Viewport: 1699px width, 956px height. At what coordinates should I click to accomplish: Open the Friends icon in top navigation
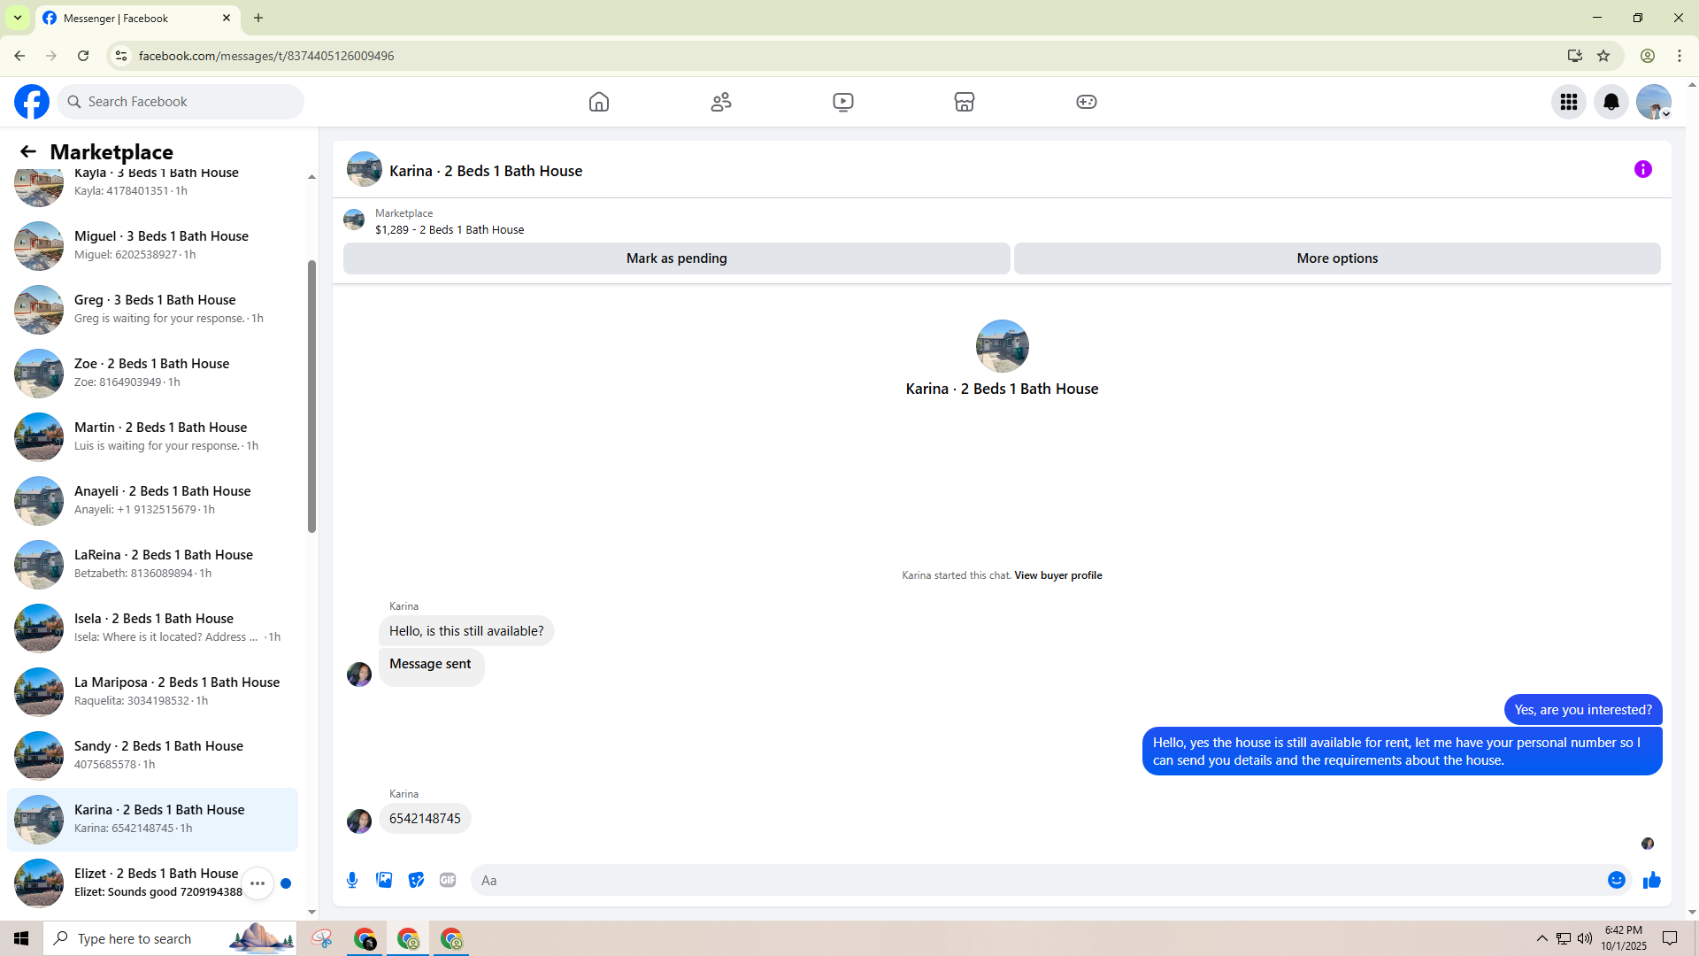(x=721, y=102)
